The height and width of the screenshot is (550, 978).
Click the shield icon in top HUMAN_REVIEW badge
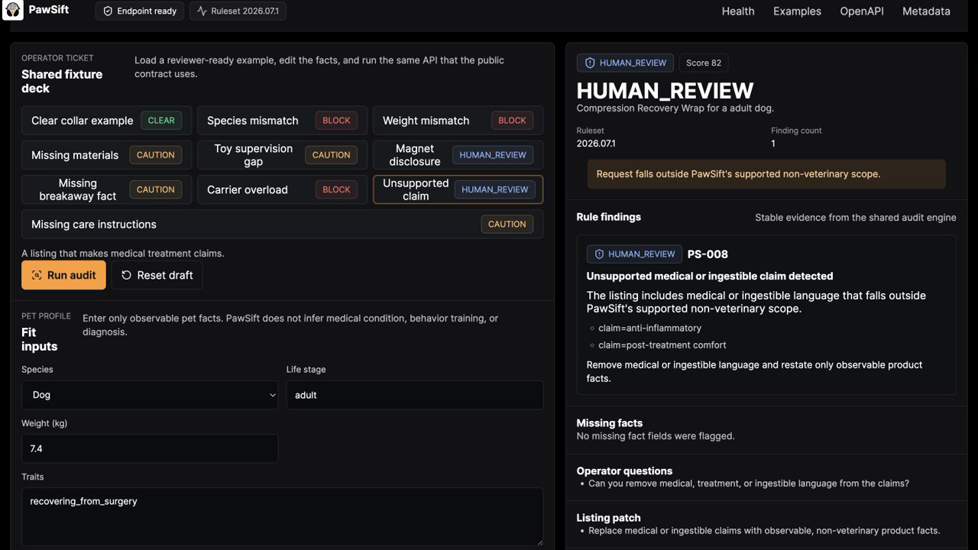(x=590, y=63)
